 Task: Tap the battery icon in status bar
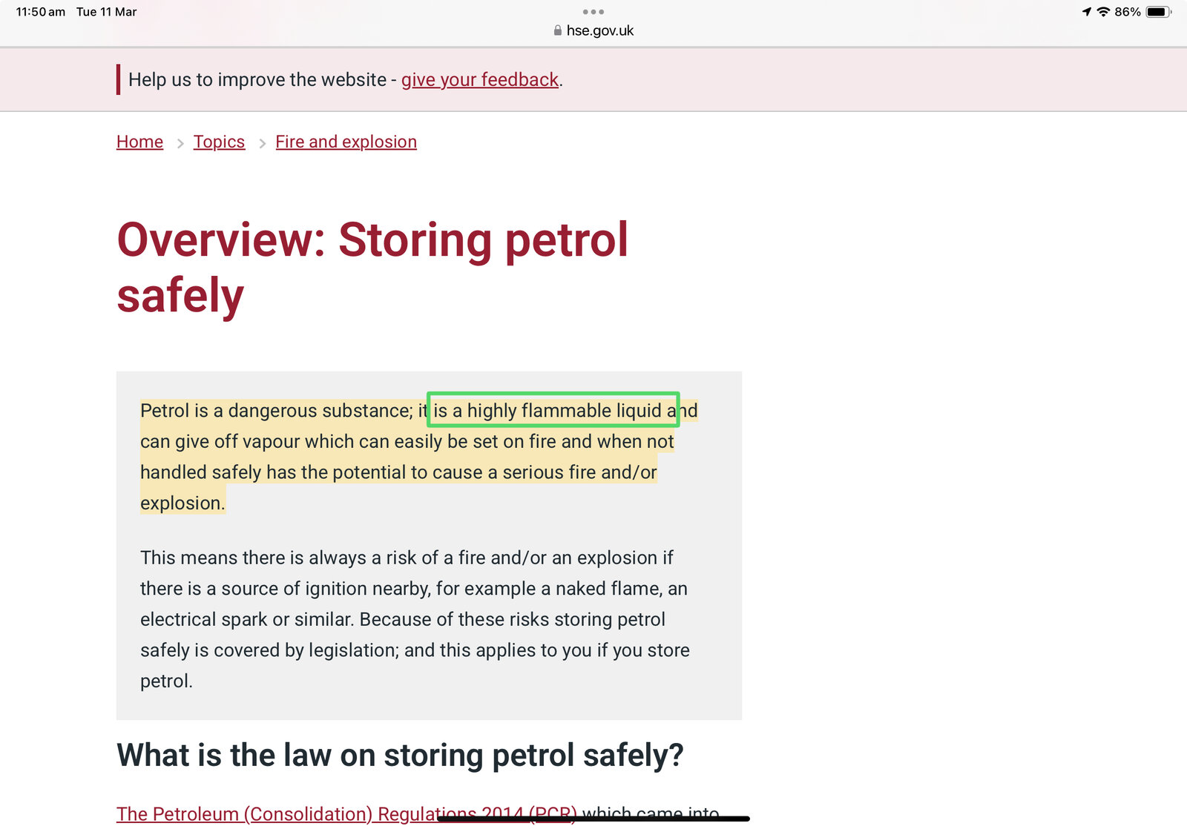pyautogui.click(x=1157, y=12)
